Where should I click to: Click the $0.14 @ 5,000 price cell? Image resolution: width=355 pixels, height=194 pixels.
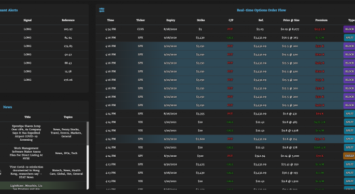click(290, 156)
